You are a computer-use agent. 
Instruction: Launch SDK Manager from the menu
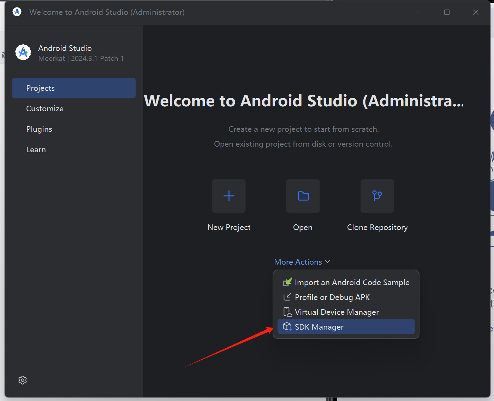point(346,327)
